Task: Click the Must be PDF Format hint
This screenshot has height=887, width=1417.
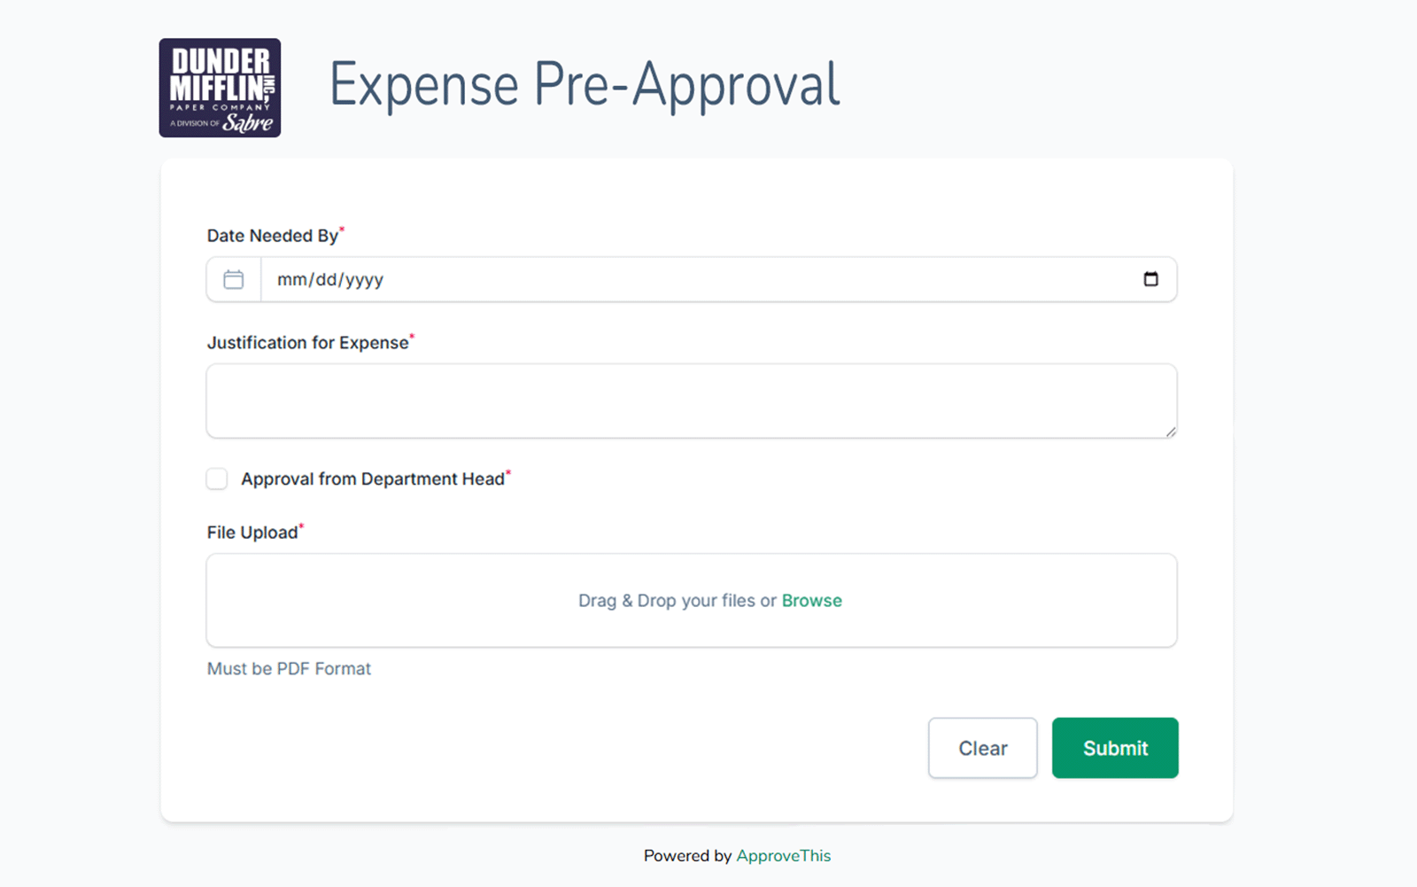Action: [289, 669]
